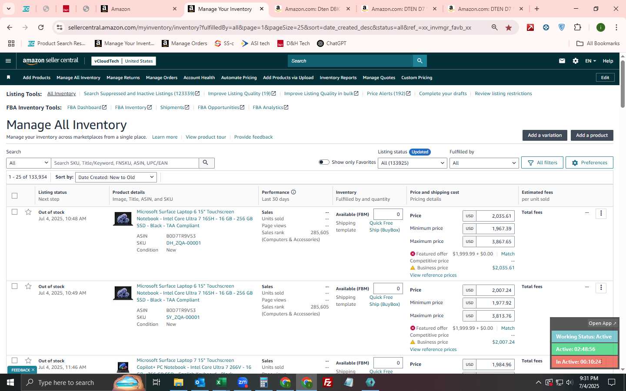Screen dimensions: 626x391
Task: Open the Chrome tab search dropdown arrow
Action: (8, 9)
